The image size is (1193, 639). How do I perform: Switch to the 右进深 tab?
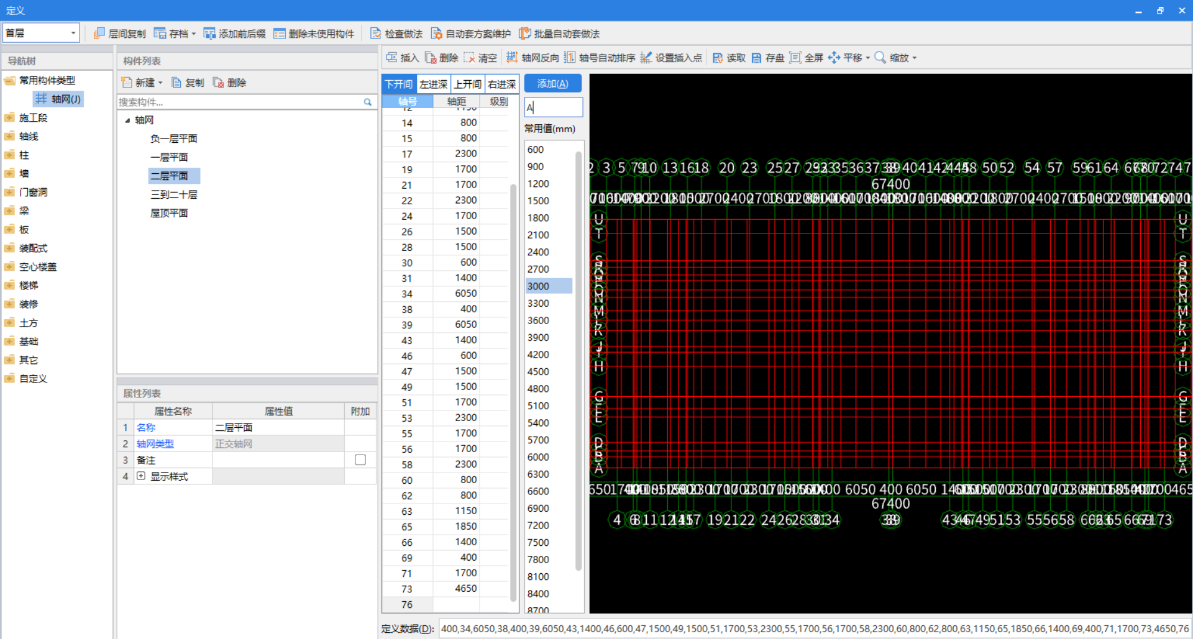pyautogui.click(x=501, y=84)
